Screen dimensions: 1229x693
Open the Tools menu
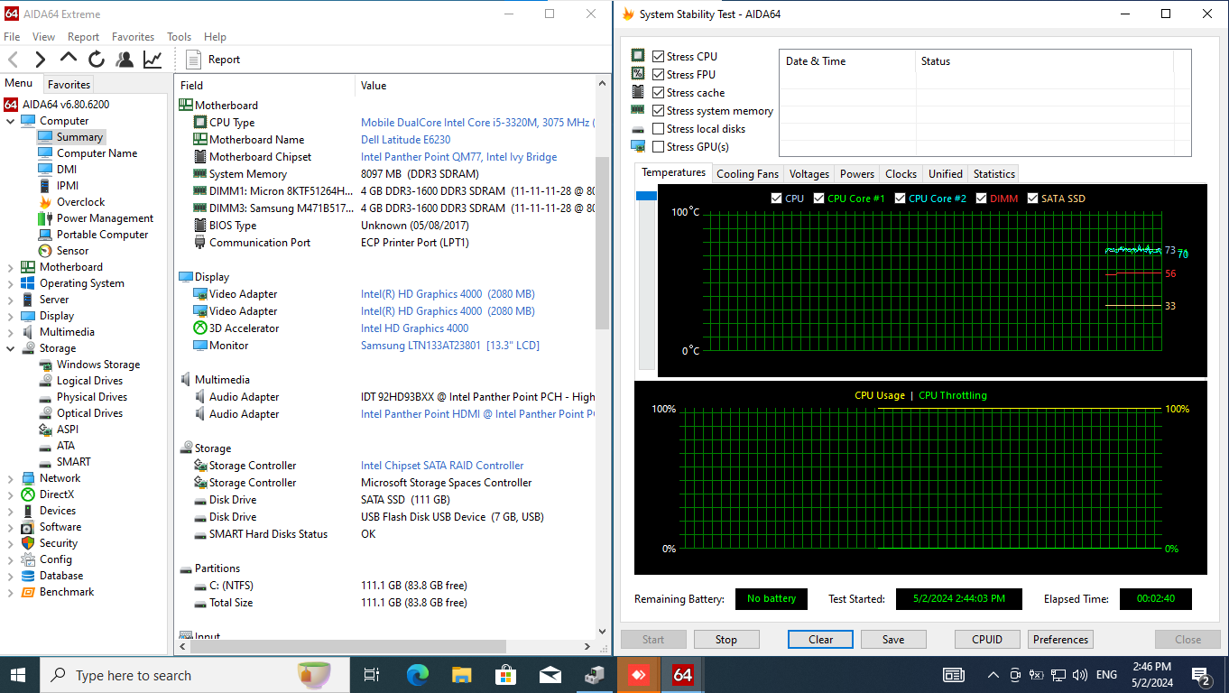click(179, 37)
